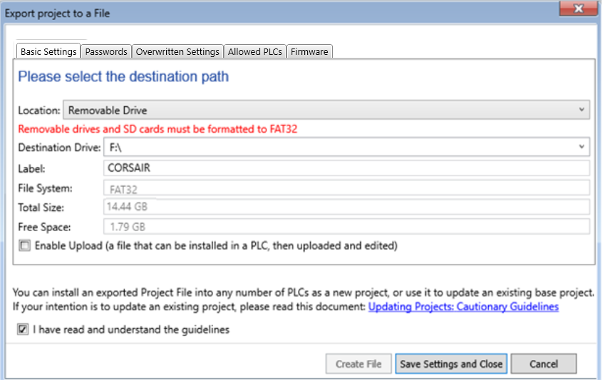
Task: Click the Create File button
Action: coord(358,364)
